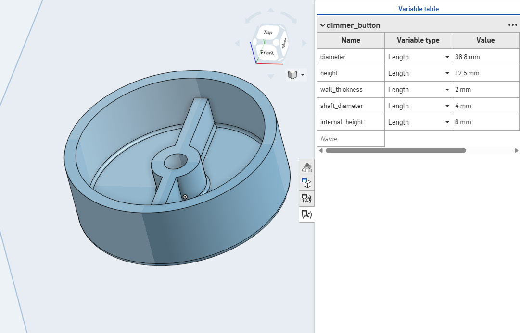Click the Variable type column header

tap(418, 40)
